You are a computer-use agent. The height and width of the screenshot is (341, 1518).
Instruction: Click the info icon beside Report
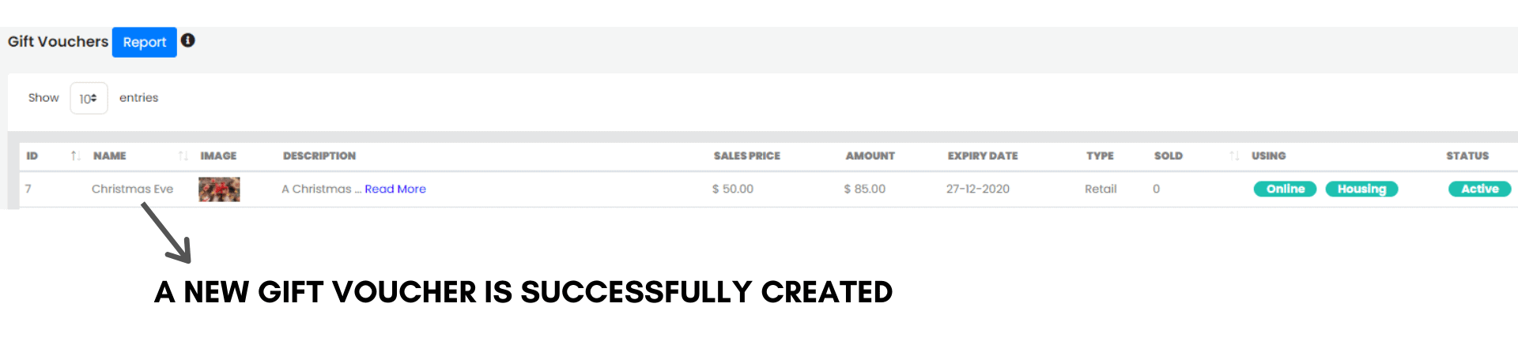pyautogui.click(x=187, y=40)
